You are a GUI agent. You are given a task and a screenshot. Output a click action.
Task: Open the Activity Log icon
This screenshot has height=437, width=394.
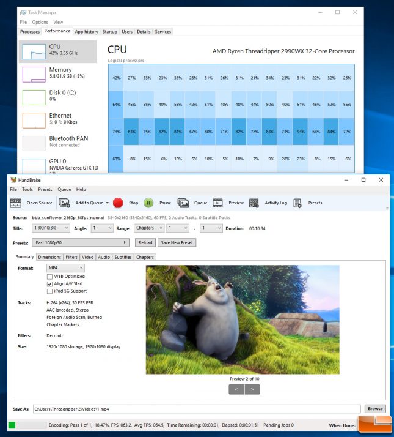(x=254, y=203)
